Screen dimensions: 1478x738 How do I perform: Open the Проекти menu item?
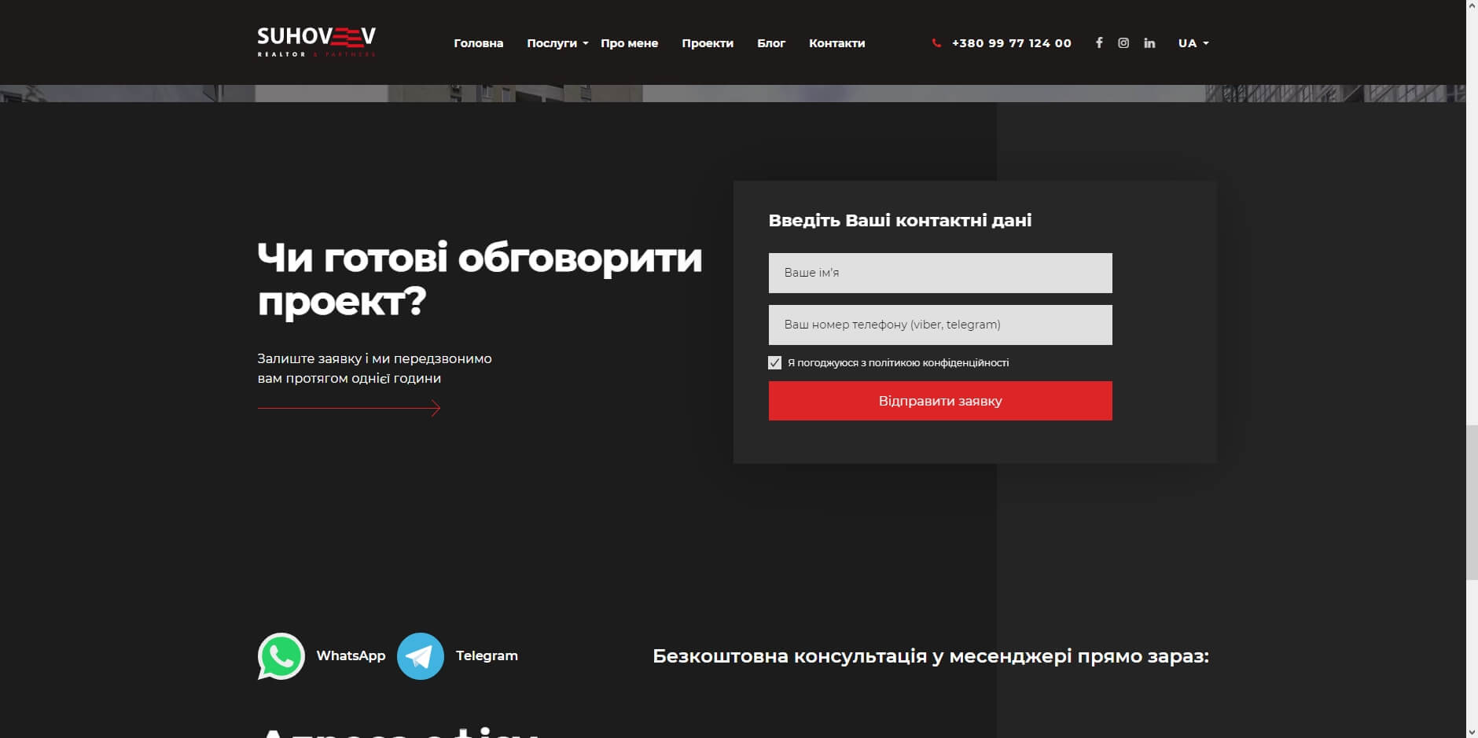tap(707, 43)
